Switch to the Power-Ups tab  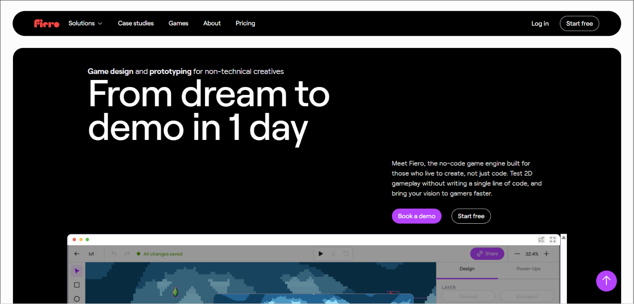(529, 269)
